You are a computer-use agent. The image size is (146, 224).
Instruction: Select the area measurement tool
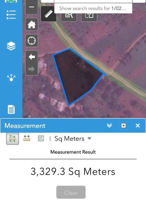13,139
